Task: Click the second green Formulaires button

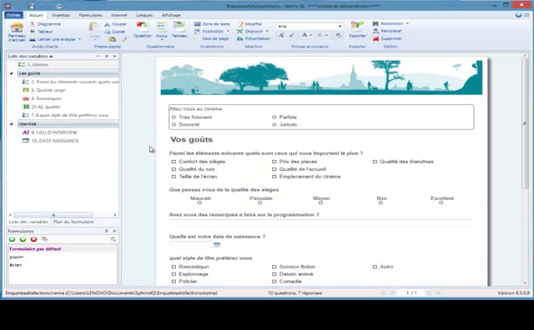Action: pos(23,239)
